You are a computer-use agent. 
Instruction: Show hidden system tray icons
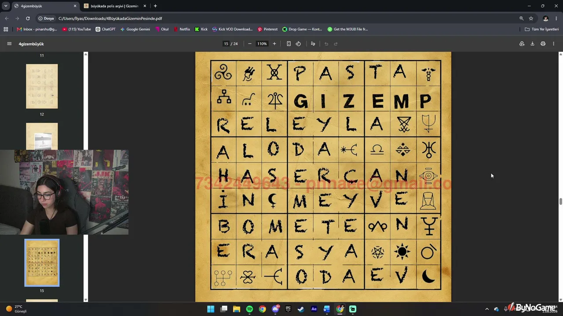pos(487,309)
